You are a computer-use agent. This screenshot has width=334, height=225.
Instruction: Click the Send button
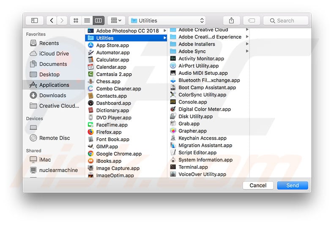click(x=293, y=185)
